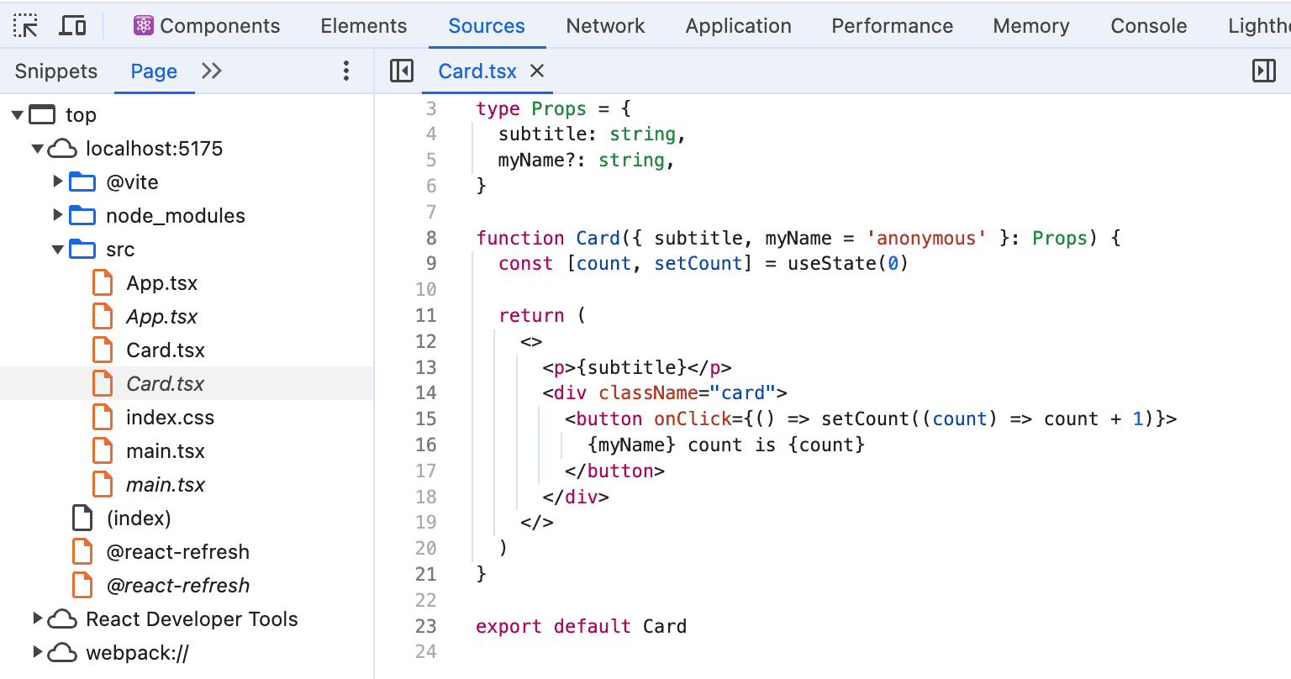Open non-italic main.tsx in tree
This screenshot has height=679, width=1291.
166,451
